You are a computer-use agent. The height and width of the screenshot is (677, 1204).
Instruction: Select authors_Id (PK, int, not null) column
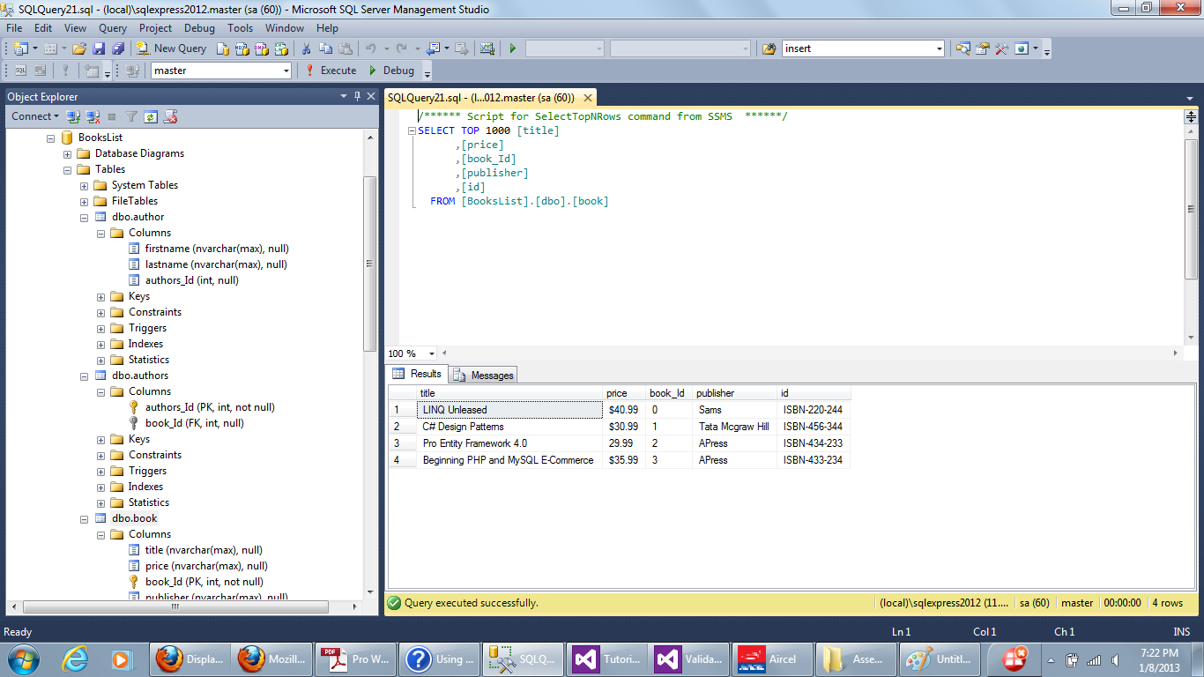coord(210,407)
